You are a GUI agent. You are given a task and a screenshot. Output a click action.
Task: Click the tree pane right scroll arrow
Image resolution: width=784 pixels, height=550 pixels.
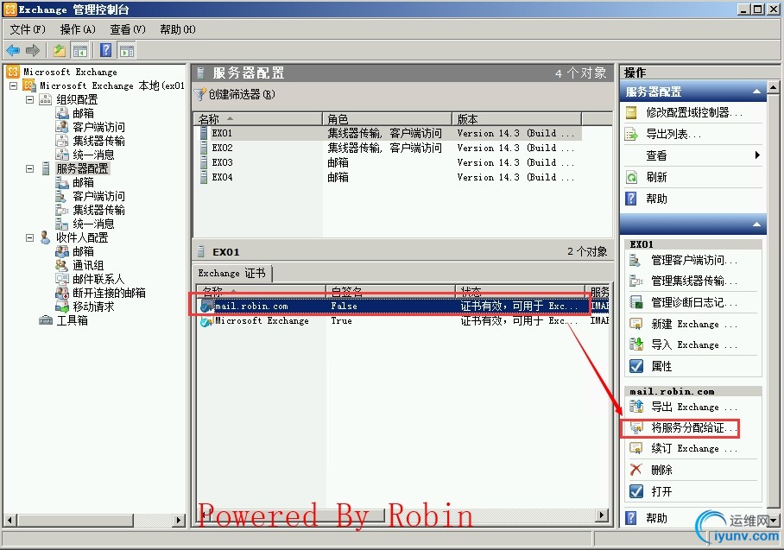[x=179, y=520]
